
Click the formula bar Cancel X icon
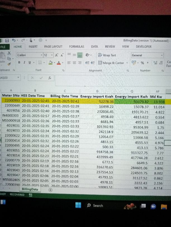pos(32,78)
